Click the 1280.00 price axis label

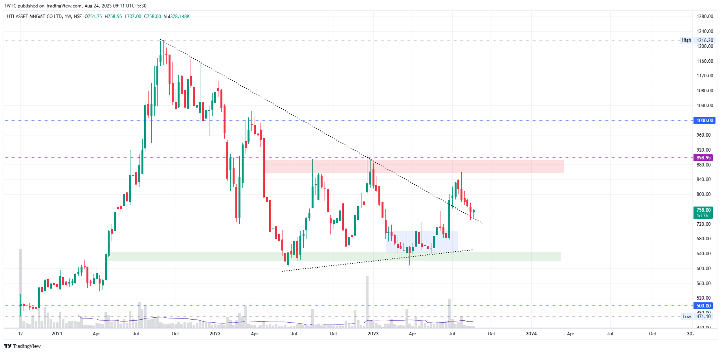(x=705, y=16)
